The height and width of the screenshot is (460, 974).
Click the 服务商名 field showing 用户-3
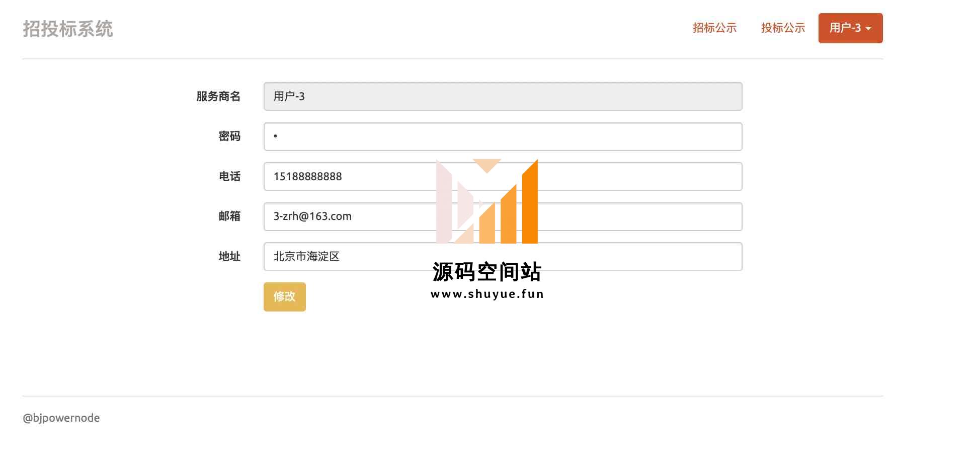503,97
